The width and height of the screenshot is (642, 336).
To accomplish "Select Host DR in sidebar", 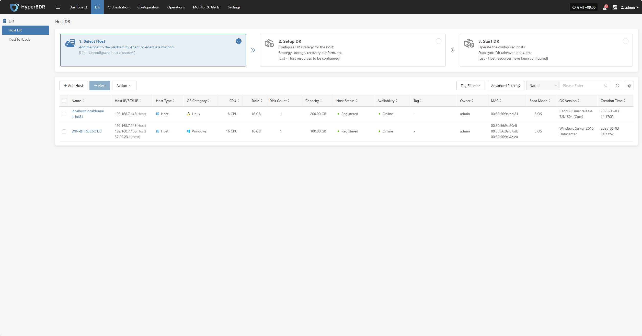I will point(26,30).
